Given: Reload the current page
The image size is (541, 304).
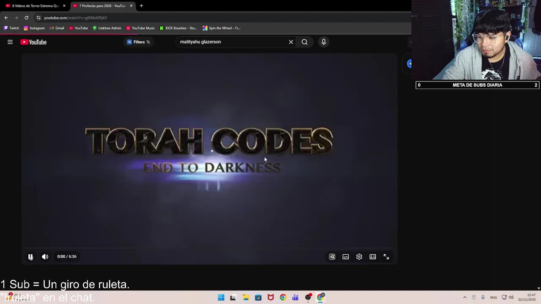Looking at the screenshot, I should pos(26,18).
